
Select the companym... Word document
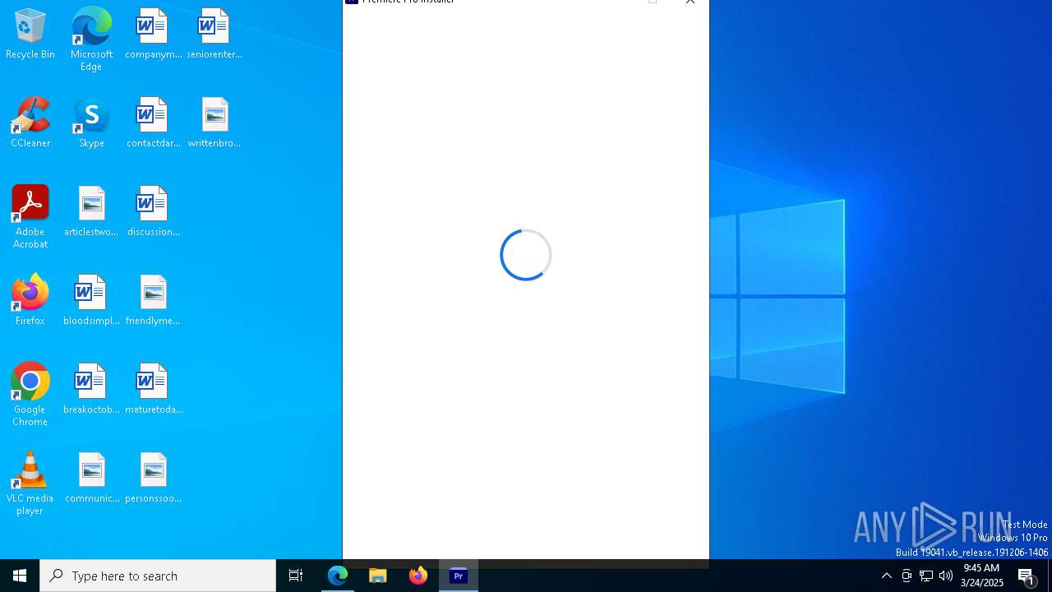point(153,34)
